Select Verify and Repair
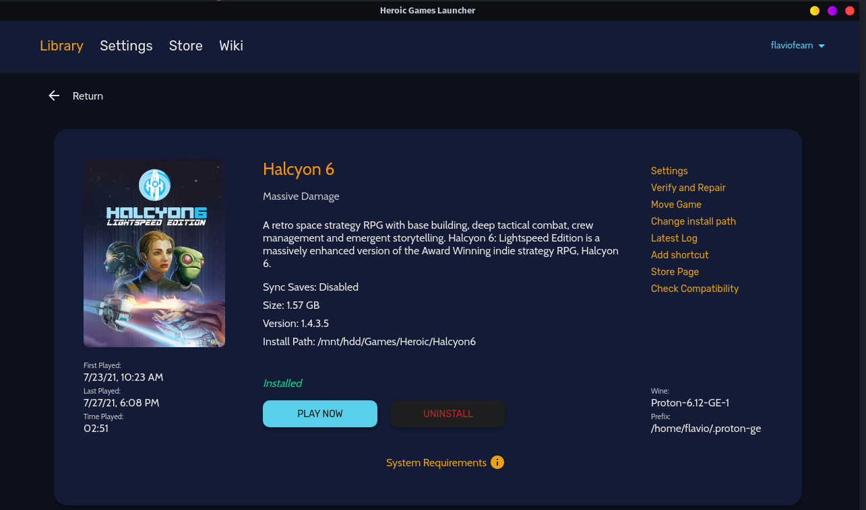Screen dimensions: 866x510 (688, 188)
